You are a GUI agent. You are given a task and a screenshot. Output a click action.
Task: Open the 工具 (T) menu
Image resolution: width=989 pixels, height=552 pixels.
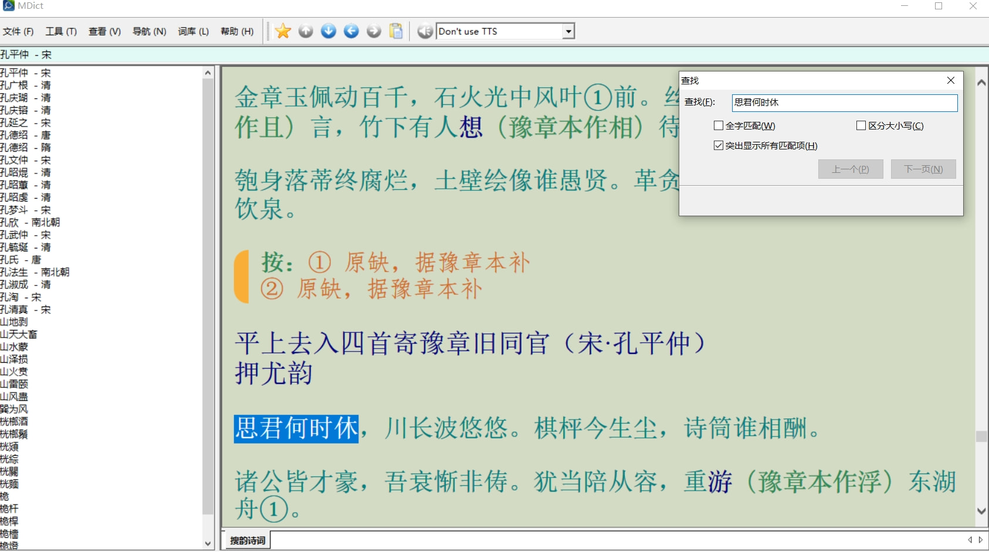[61, 32]
